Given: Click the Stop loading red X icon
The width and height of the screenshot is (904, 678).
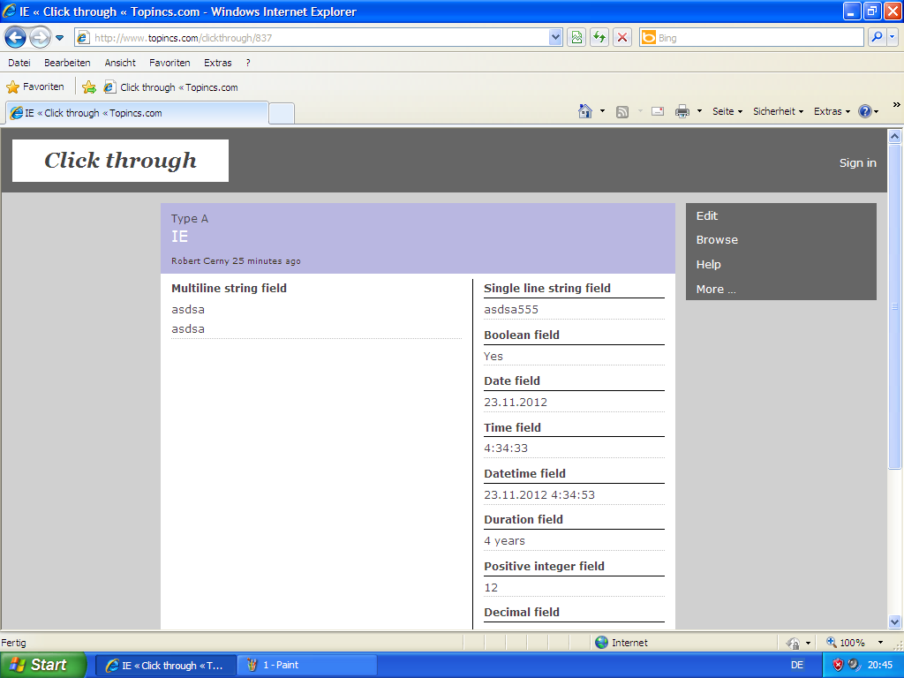Looking at the screenshot, I should pyautogui.click(x=622, y=38).
